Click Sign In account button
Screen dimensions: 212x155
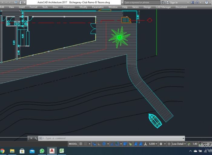172,2
